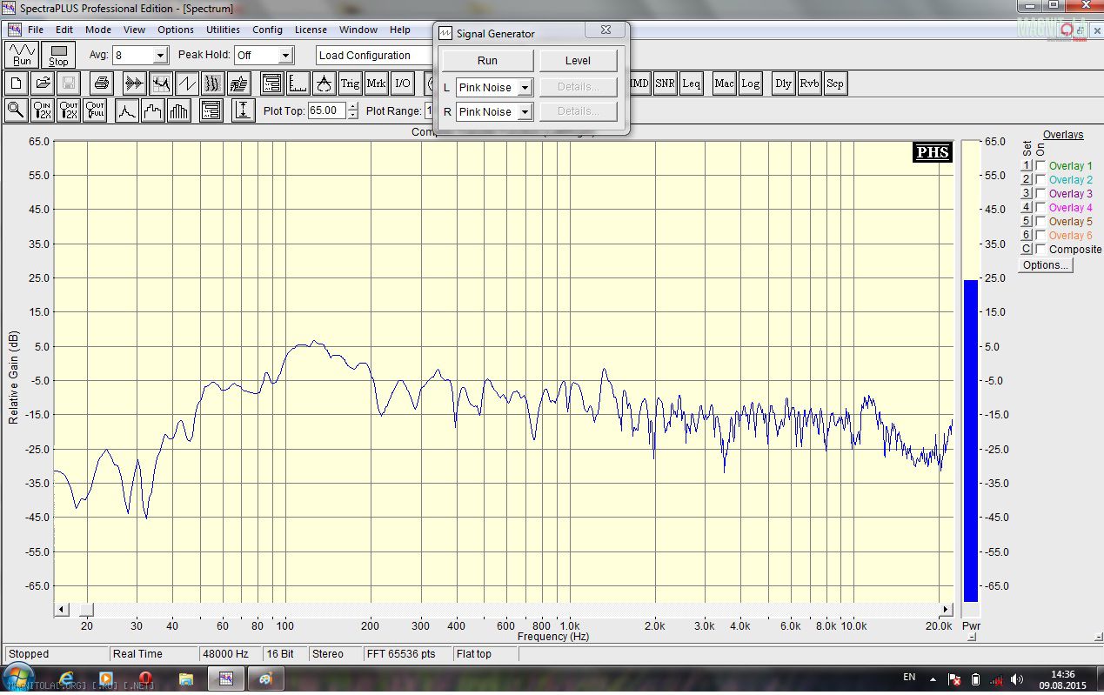Expand the Avg averaging dropdown
Image resolution: width=1104 pixels, height=695 pixels.
pyautogui.click(x=160, y=56)
